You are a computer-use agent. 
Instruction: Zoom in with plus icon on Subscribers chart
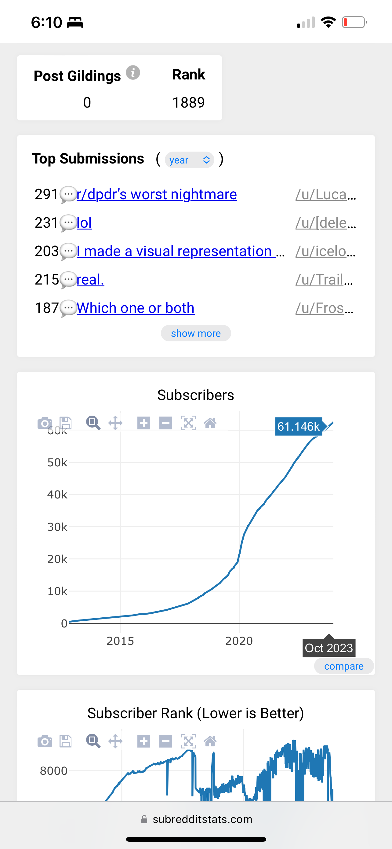(144, 423)
